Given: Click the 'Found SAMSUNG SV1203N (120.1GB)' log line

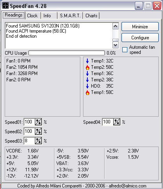Looking at the screenshot, I should click(x=43, y=26).
